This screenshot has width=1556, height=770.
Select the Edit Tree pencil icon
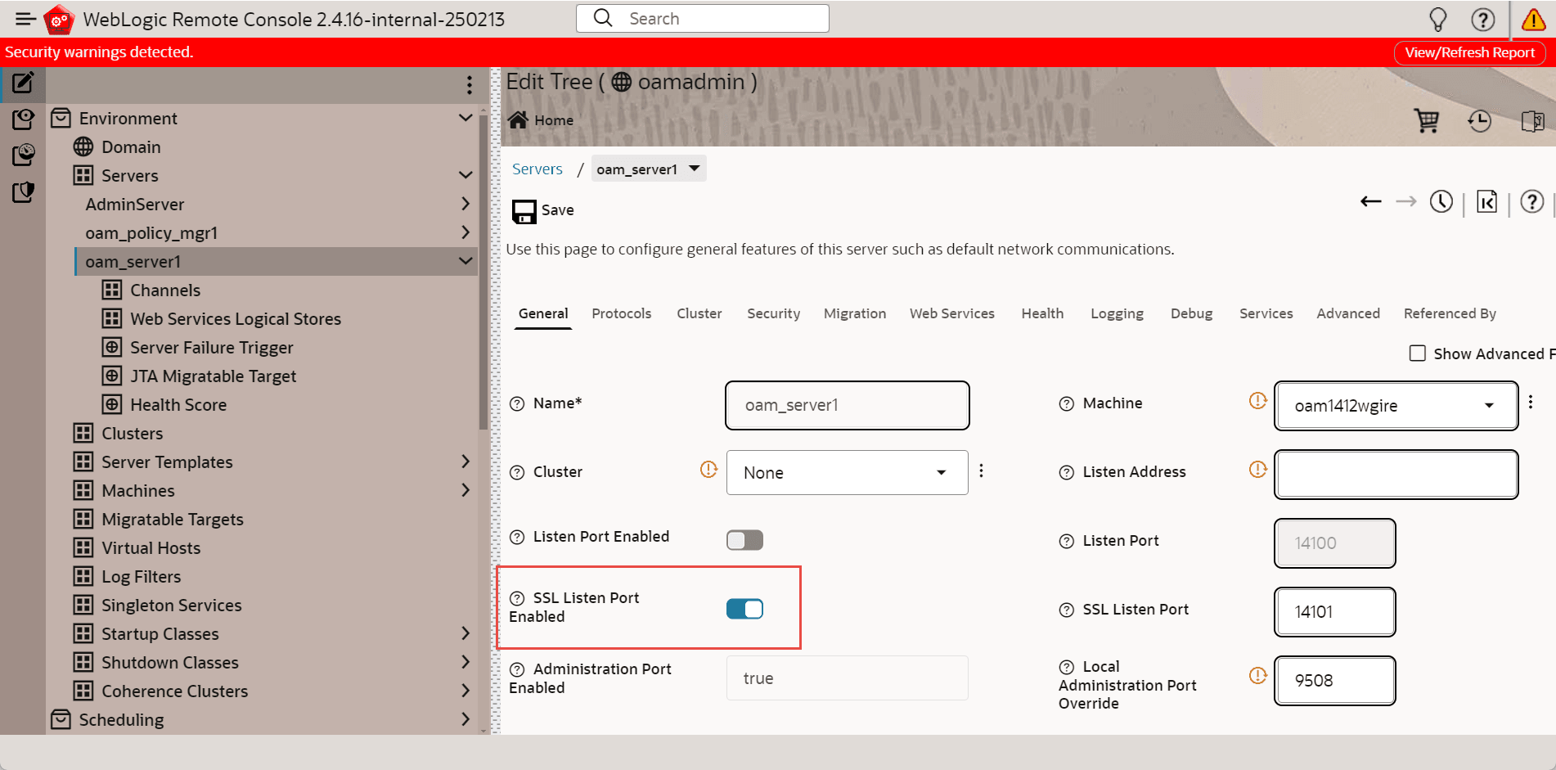(23, 82)
